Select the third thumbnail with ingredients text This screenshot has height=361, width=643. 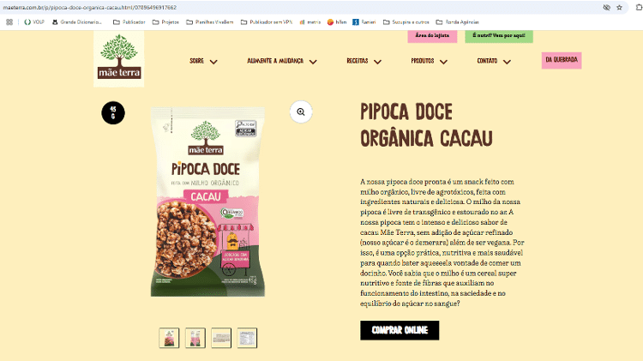(x=221, y=338)
